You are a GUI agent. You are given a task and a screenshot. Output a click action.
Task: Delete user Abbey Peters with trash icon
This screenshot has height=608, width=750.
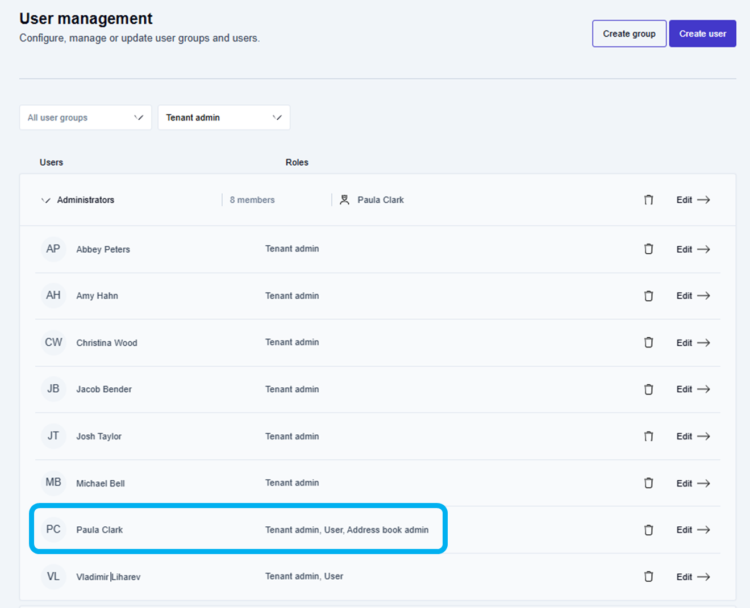point(648,249)
